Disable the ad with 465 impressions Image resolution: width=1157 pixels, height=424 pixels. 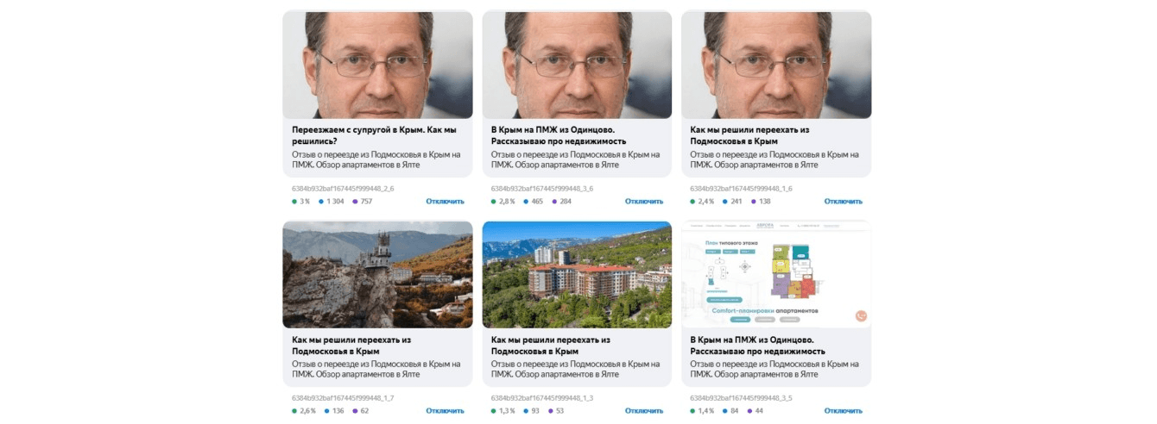pos(644,202)
